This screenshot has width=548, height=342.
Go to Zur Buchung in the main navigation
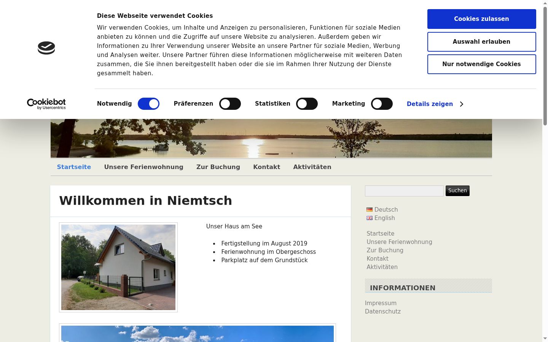pos(218,167)
